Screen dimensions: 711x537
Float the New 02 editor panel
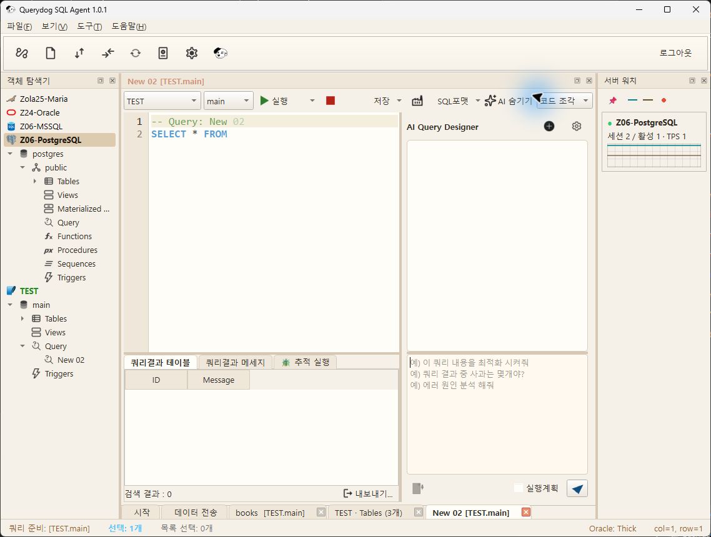[x=577, y=81]
